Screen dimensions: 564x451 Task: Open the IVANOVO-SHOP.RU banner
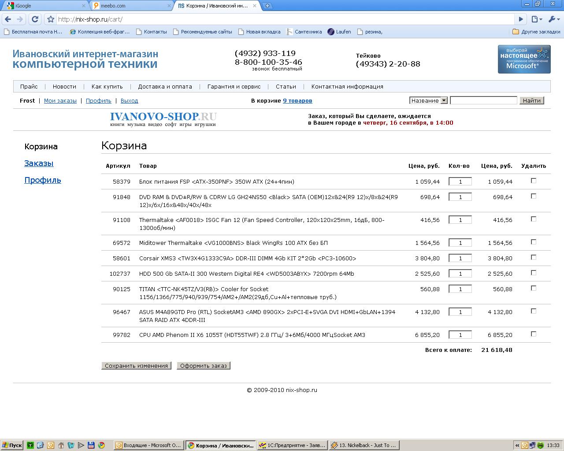[163, 119]
